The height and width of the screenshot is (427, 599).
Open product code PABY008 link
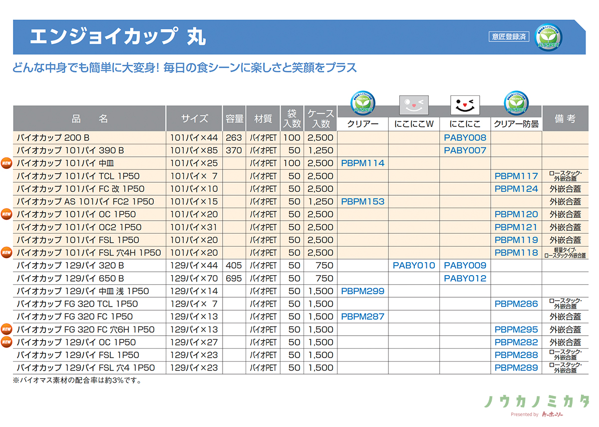[465, 138]
